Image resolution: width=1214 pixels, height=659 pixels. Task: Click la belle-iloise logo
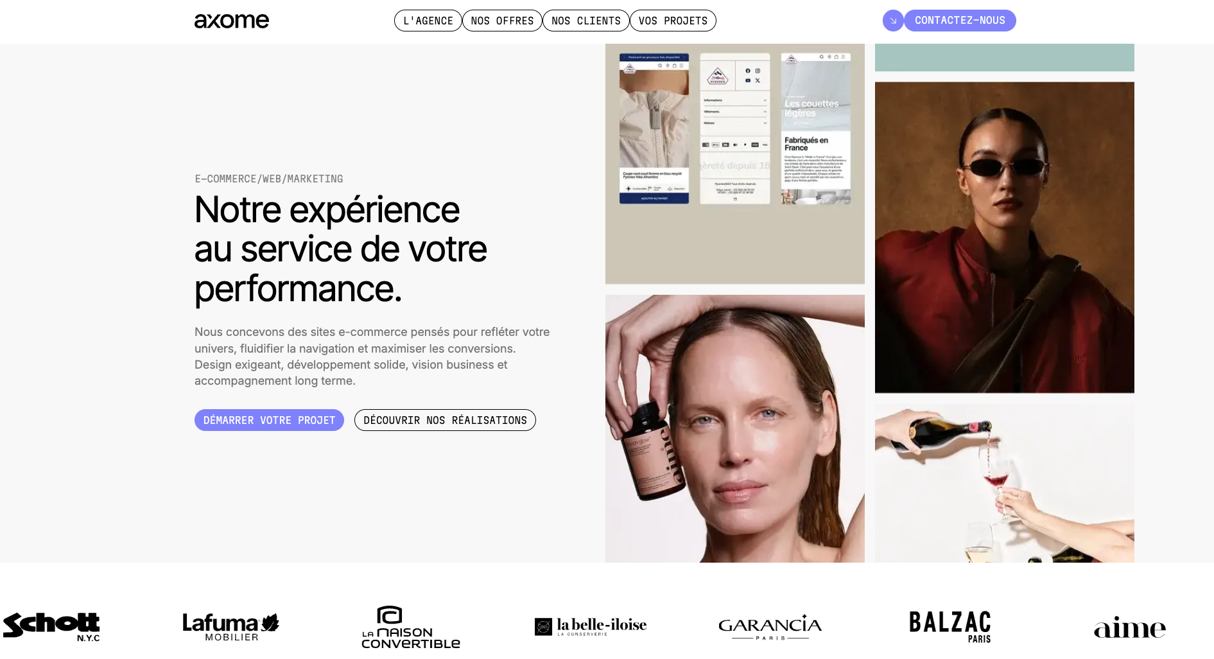pos(591,626)
